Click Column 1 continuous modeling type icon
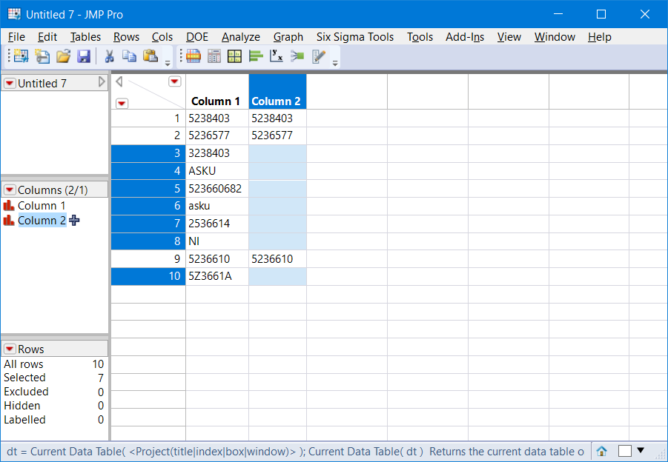This screenshot has height=462, width=668. coord(9,205)
